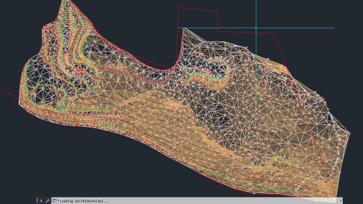Image resolution: width=363 pixels, height=204 pixels.
Task: Click the right end of the cyan horizontal crosshair line
Action: [x=334, y=28]
